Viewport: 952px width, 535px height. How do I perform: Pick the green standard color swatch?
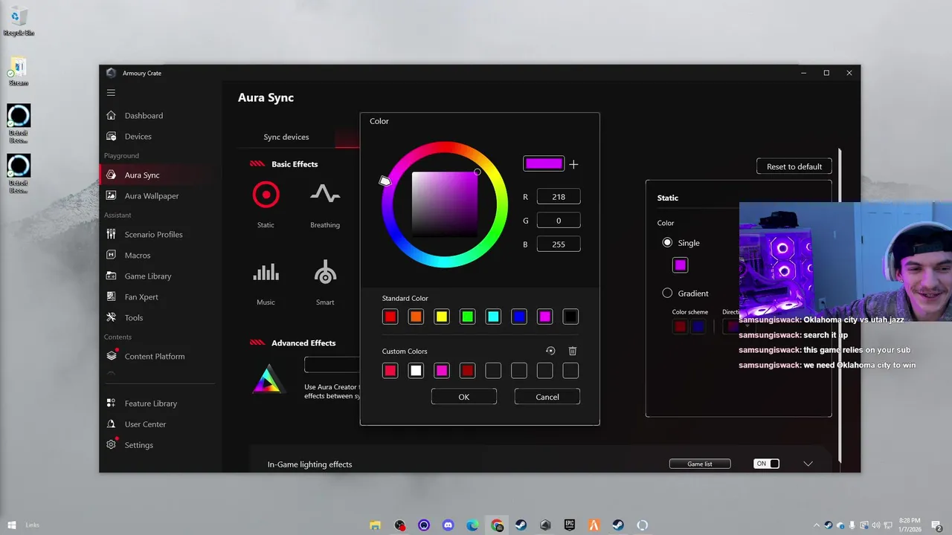point(467,317)
